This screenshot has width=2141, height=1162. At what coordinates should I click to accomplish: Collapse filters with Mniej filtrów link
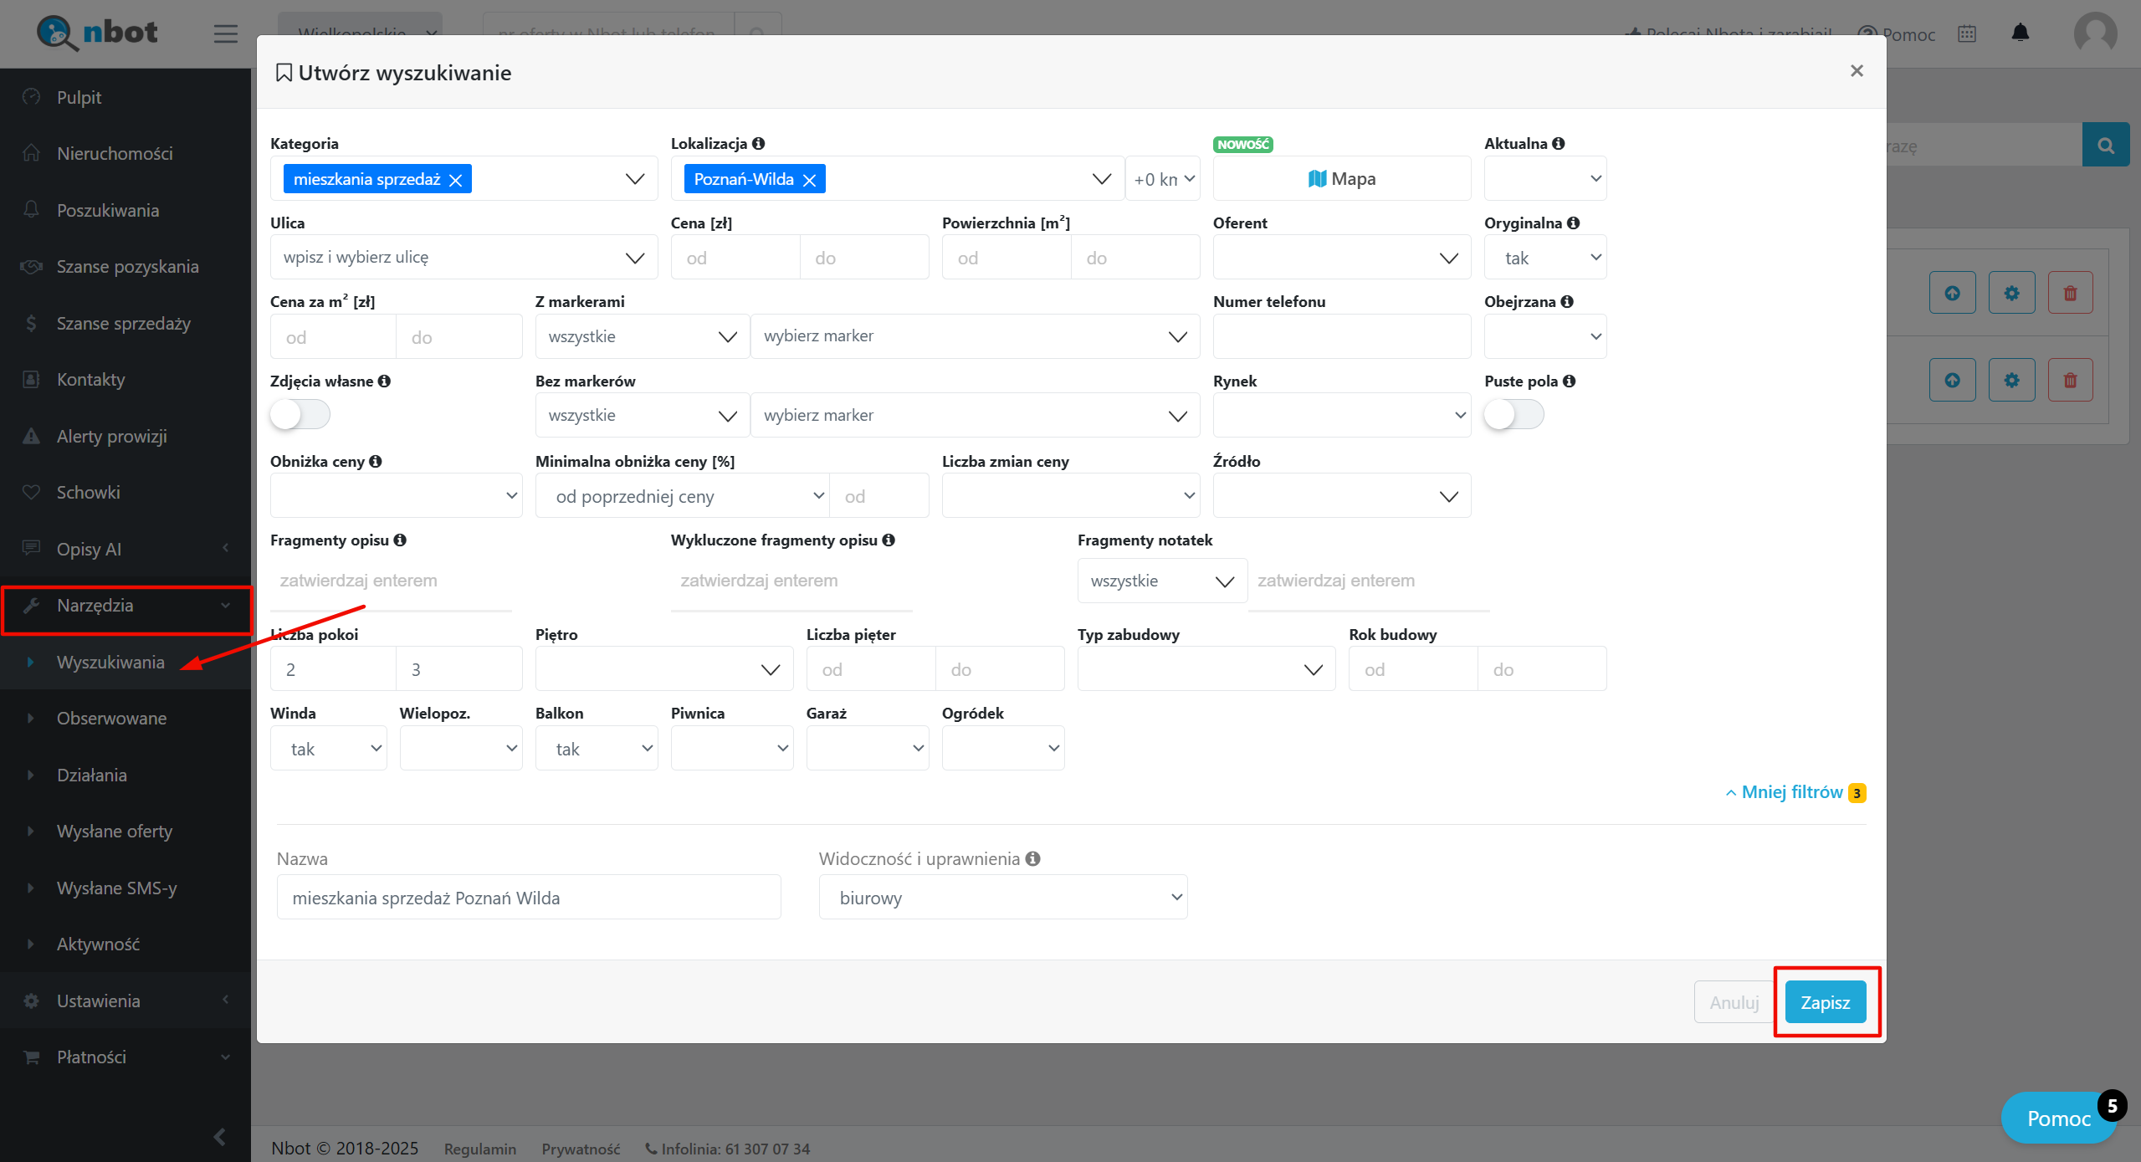click(x=1791, y=792)
